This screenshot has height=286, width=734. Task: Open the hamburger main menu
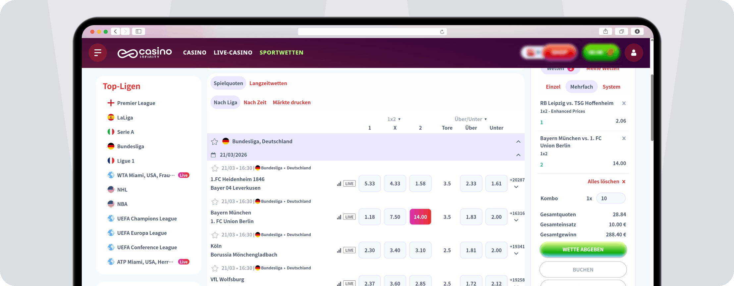point(98,53)
